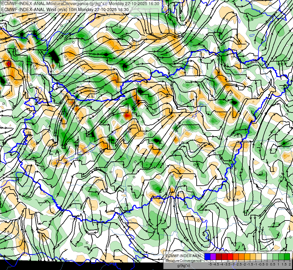Click the amber swatch between -2 and -1.5

(247, 256)
